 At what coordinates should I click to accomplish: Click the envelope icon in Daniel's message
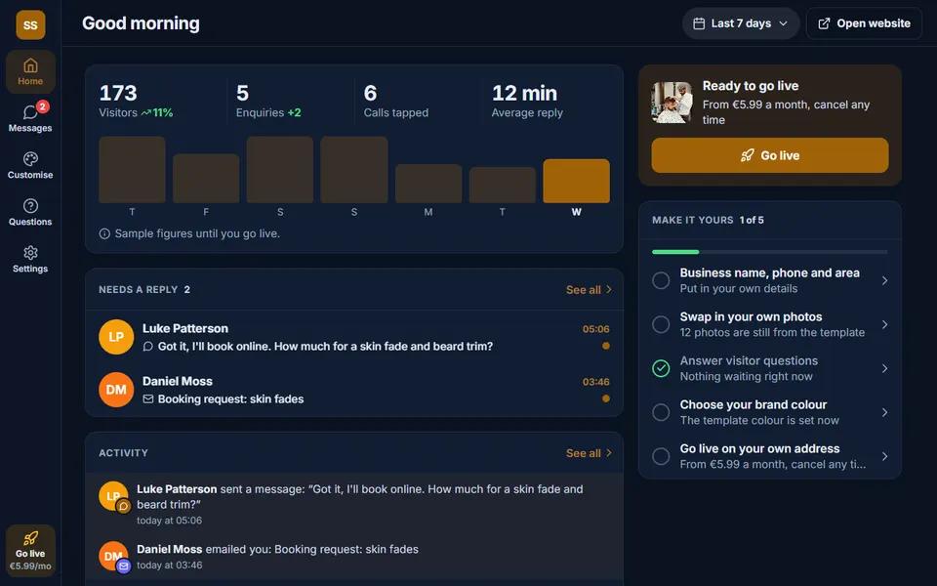click(148, 398)
